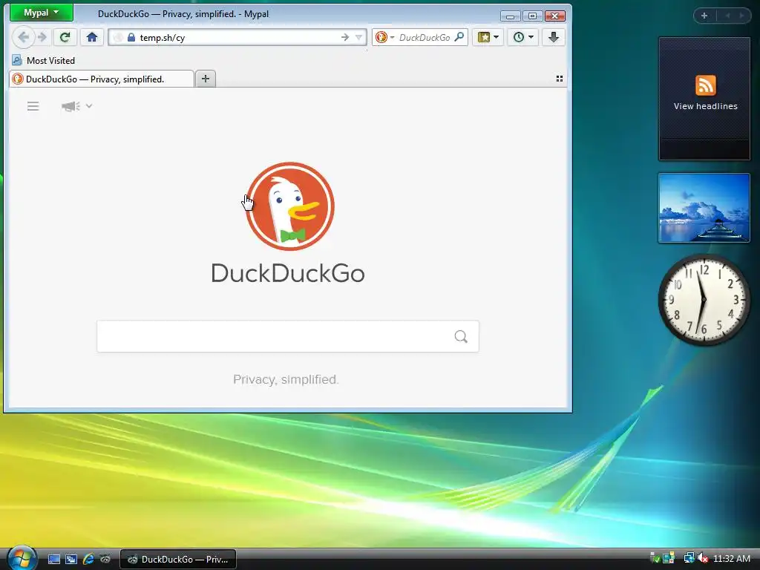
Task: Minimize the Mypal window
Action: pyautogui.click(x=510, y=16)
